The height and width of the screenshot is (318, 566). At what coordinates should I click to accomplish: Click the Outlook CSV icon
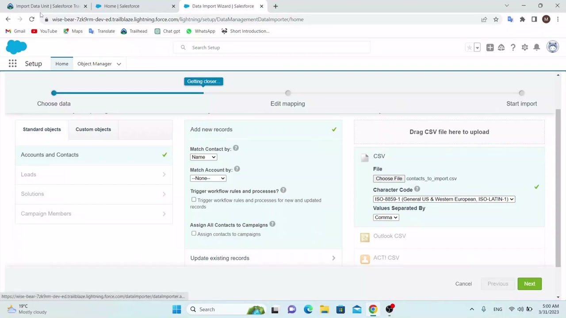click(x=365, y=238)
